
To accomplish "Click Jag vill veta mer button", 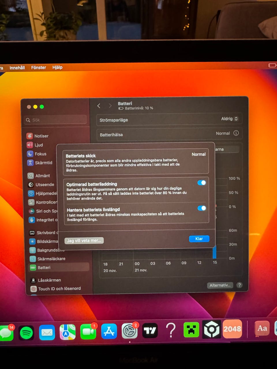I will [x=84, y=240].
